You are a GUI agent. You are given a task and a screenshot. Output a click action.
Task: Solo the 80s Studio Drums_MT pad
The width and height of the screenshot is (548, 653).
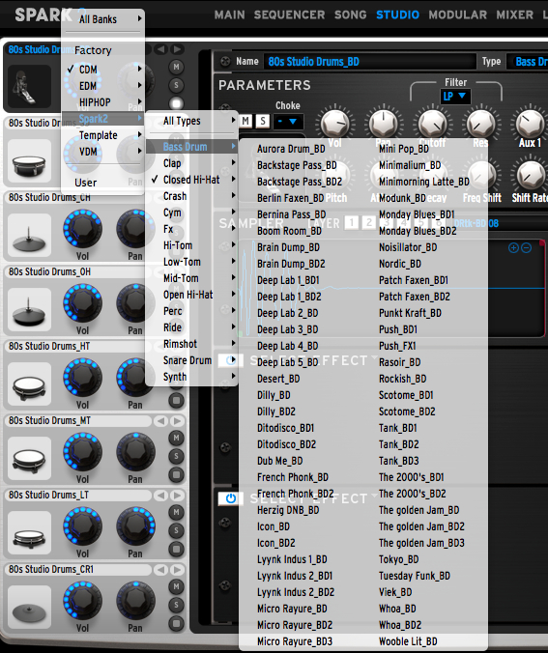(176, 457)
